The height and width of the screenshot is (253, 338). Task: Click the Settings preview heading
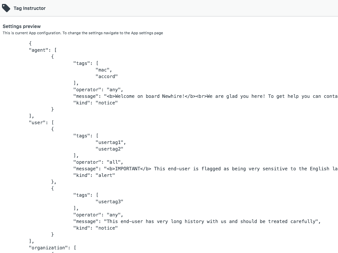click(22, 26)
